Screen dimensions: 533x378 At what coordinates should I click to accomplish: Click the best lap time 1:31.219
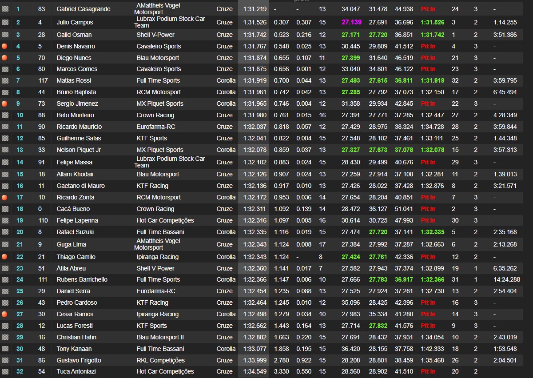pos(255,9)
